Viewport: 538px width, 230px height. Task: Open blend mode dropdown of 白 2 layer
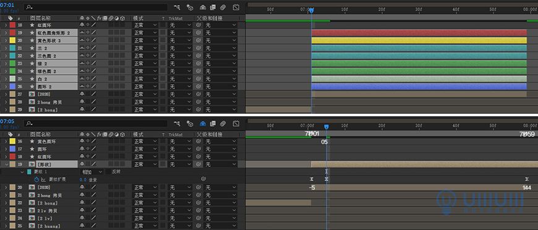145,79
